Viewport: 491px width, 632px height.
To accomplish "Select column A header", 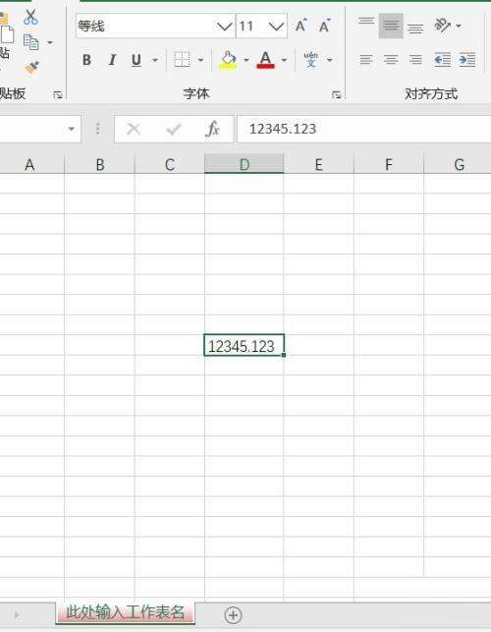I will pyautogui.click(x=31, y=165).
